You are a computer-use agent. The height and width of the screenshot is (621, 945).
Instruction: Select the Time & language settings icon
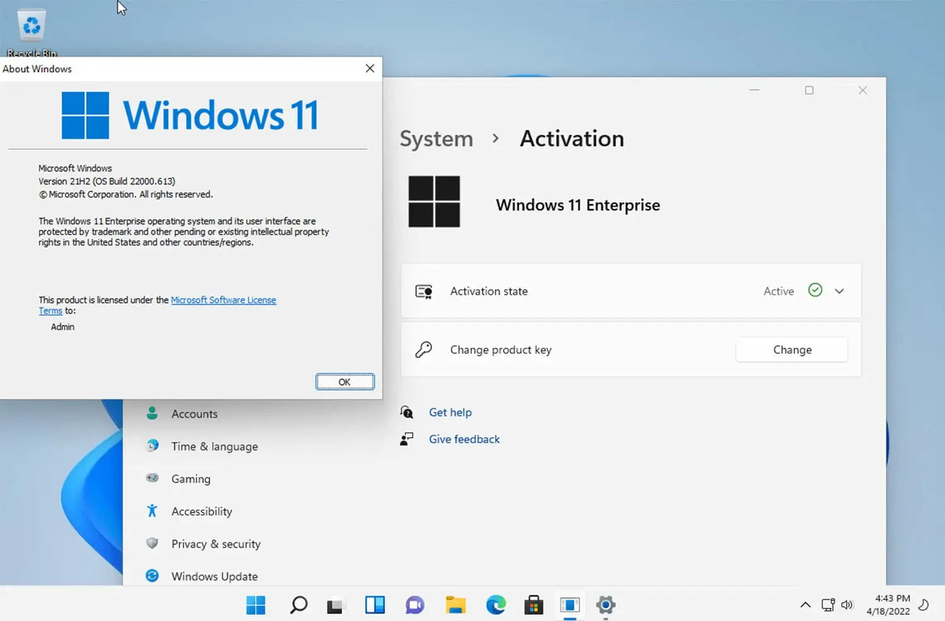point(152,446)
